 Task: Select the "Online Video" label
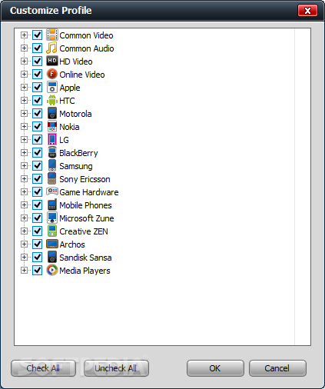[82, 75]
